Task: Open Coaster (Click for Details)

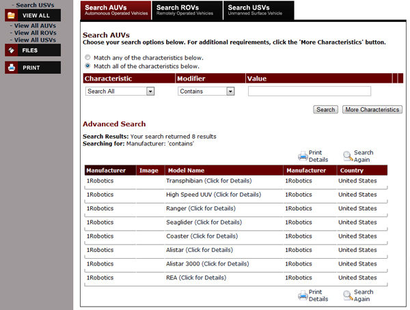Action: tap(202, 236)
